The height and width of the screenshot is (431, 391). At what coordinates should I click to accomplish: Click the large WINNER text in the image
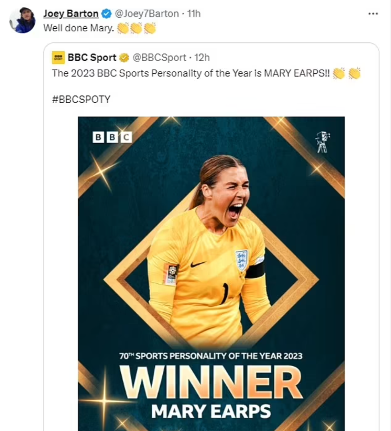click(211, 382)
